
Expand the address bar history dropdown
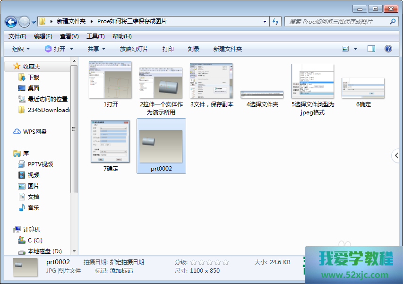[x=265, y=21]
